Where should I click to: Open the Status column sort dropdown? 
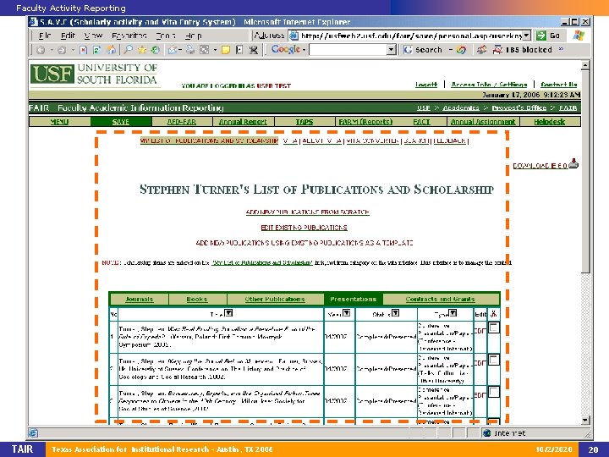(x=395, y=313)
